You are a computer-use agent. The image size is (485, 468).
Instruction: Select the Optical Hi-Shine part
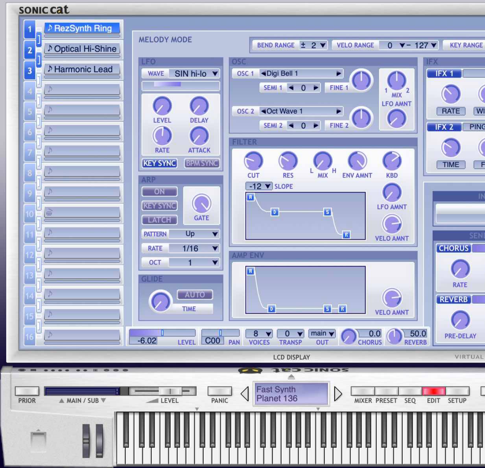(82, 49)
